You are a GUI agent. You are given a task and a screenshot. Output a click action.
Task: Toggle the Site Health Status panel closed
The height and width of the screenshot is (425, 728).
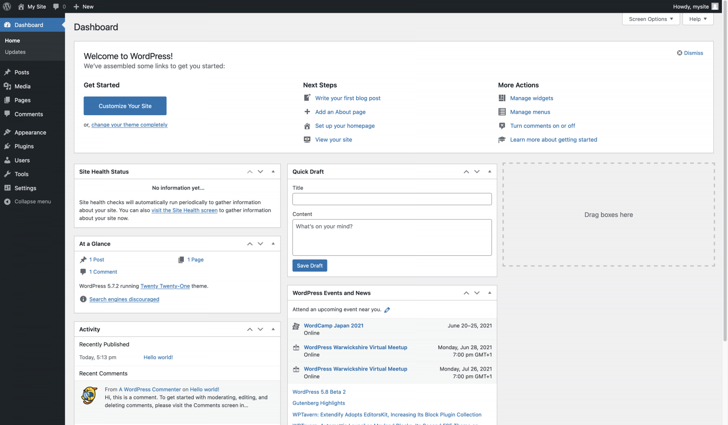tap(273, 172)
